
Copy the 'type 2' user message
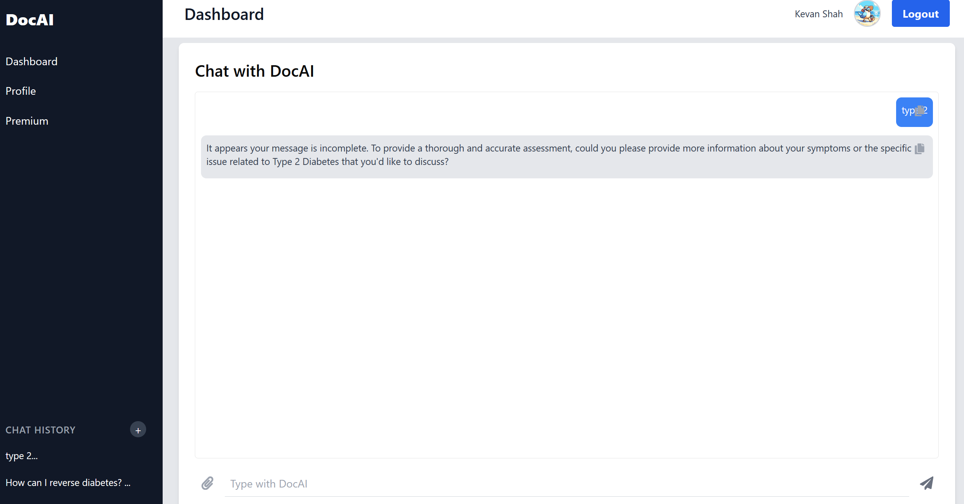[920, 111]
